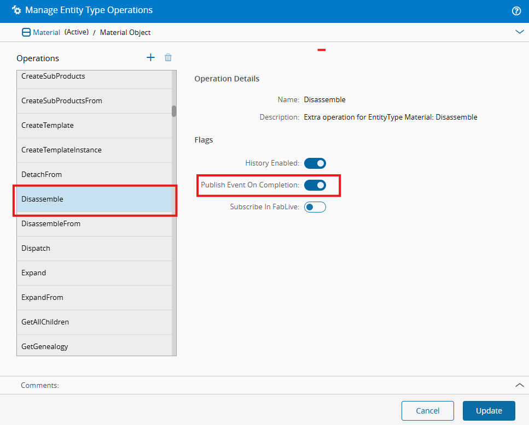The height and width of the screenshot is (425, 529).
Task: Select DisassembleFrom in operations list
Action: (94, 224)
